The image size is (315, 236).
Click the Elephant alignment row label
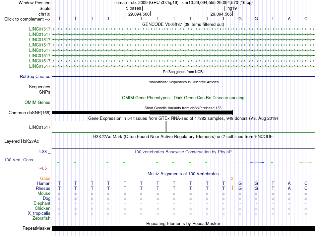[x=42, y=203]
